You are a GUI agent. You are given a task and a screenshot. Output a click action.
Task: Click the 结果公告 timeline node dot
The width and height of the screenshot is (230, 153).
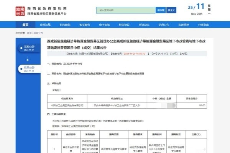click(x=20, y=69)
